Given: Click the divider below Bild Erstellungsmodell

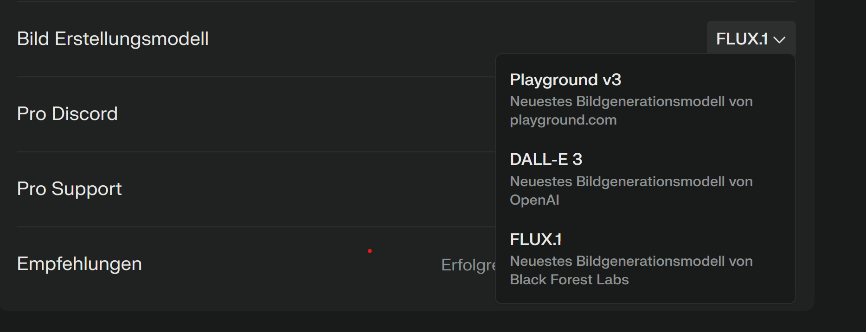Looking at the screenshot, I should pos(255,77).
